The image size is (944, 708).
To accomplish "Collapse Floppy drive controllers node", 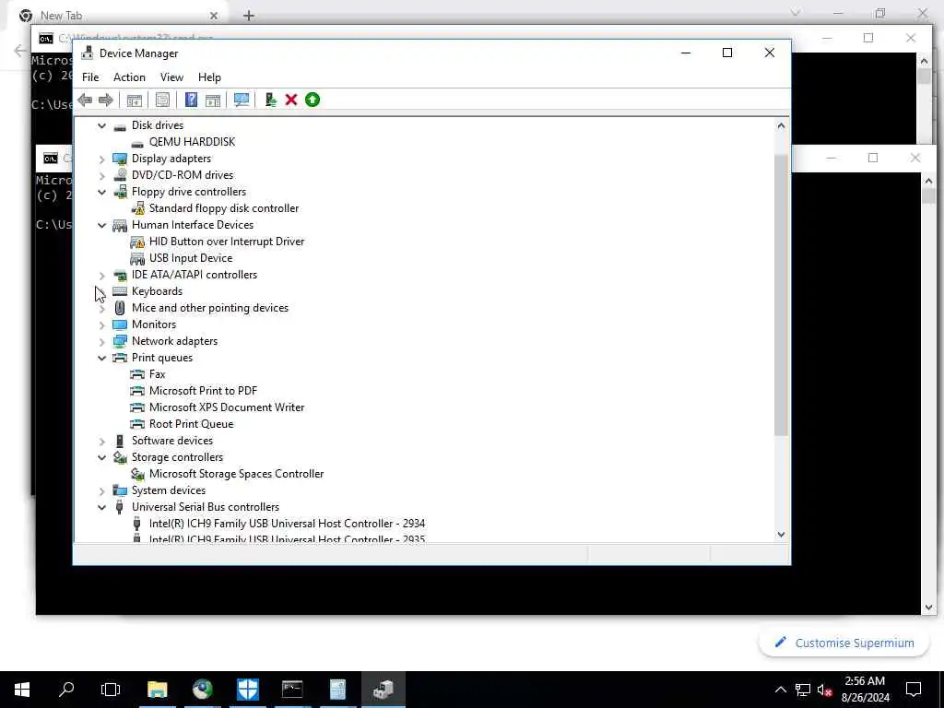I will click(101, 192).
